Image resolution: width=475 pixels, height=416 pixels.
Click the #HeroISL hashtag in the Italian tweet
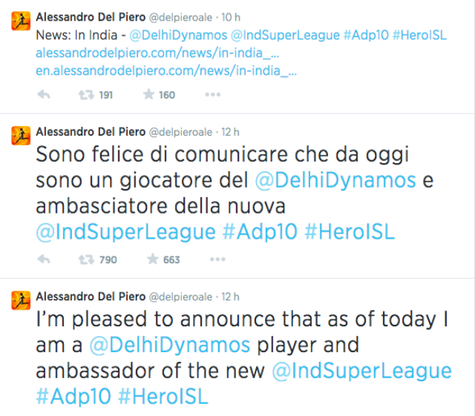pos(350,231)
